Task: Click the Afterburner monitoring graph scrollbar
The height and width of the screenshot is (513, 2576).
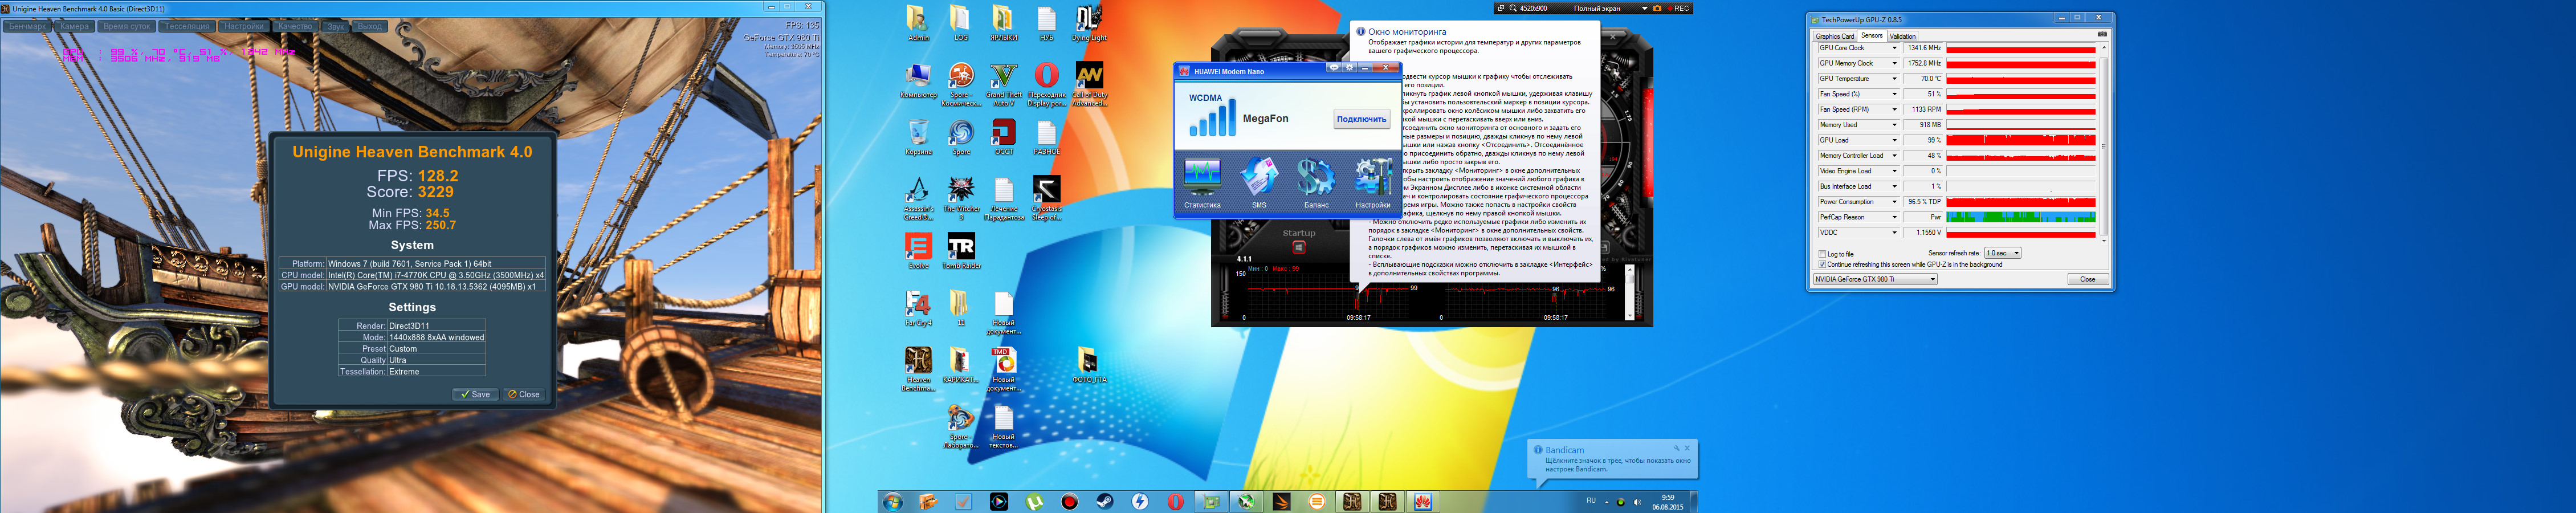Action: (x=1630, y=292)
